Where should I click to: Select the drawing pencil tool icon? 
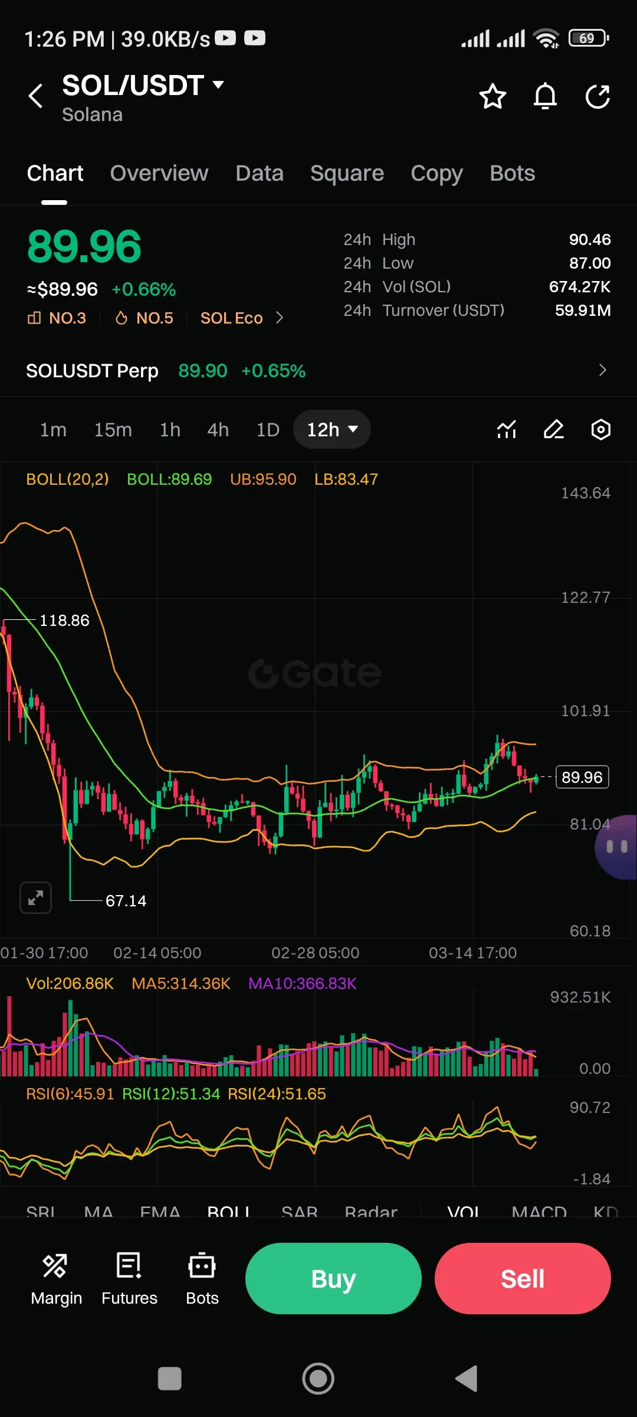[553, 429]
